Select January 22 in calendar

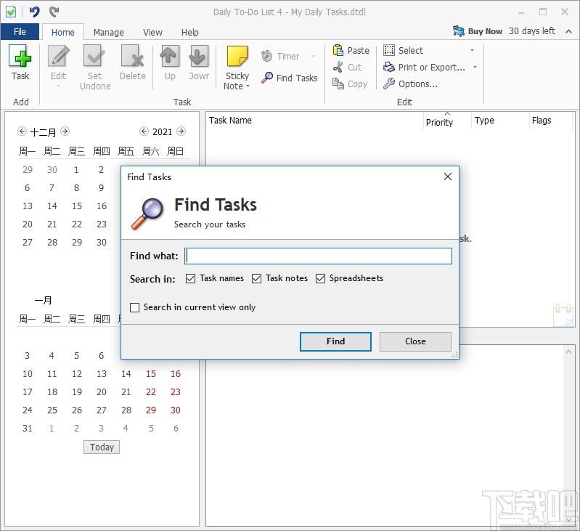[150, 392]
